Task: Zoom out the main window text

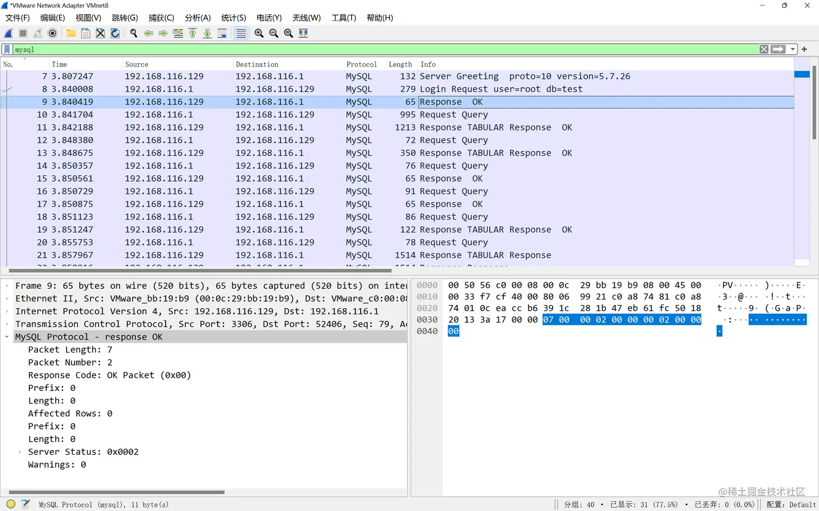Action: coord(274,34)
